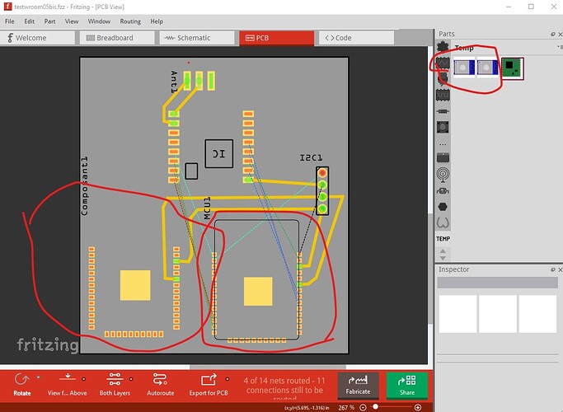Open the Temp bin options menu

(560, 47)
